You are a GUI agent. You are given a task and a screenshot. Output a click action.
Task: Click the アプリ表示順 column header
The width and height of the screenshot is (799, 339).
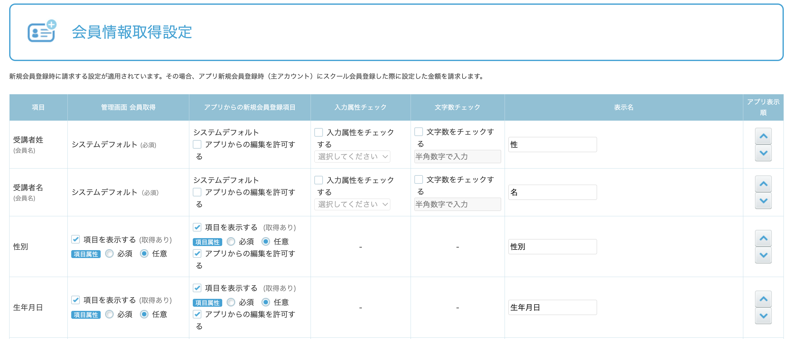pyautogui.click(x=763, y=108)
